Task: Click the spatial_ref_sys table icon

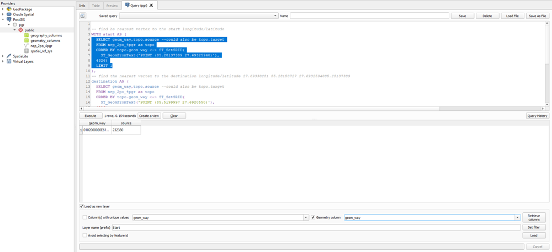Action: click(x=26, y=51)
